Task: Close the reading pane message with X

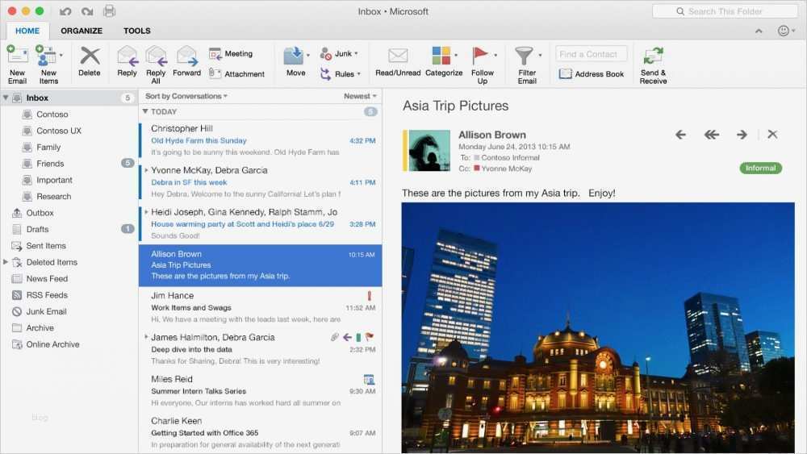Action: tap(772, 134)
